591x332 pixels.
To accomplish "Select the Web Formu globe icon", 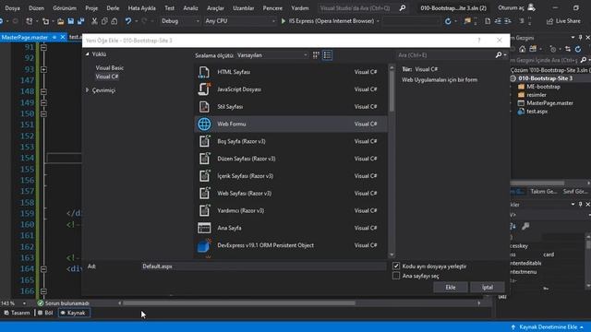I will [204, 124].
